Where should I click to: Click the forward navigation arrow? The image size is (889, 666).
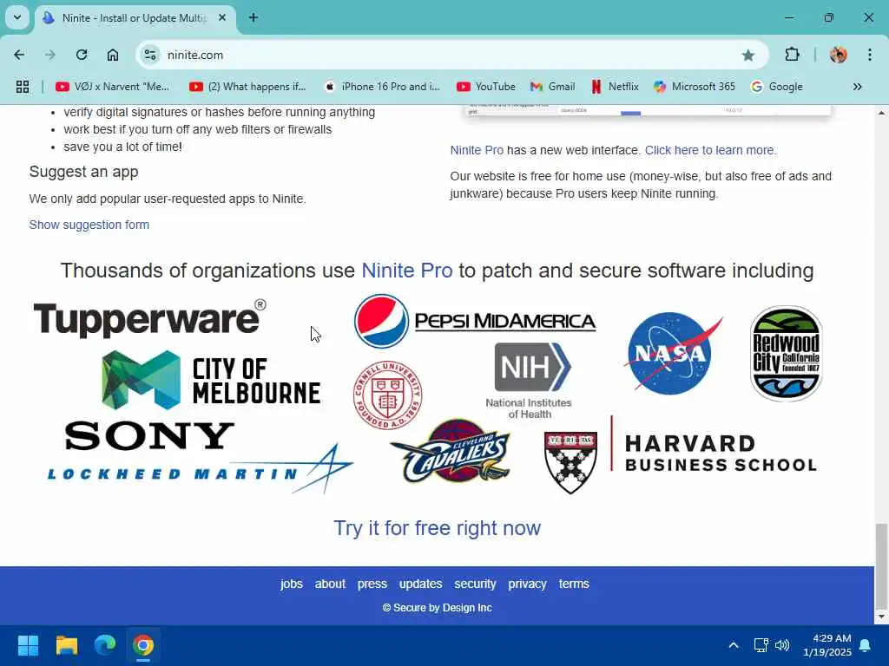click(50, 55)
